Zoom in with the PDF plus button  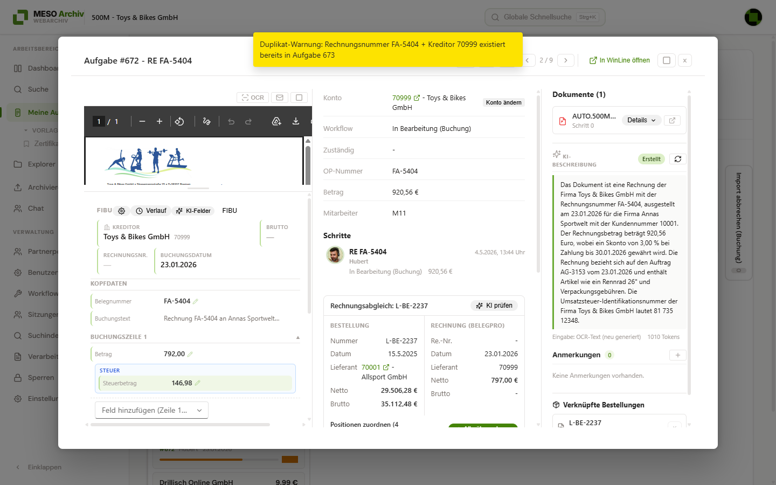pos(160,122)
